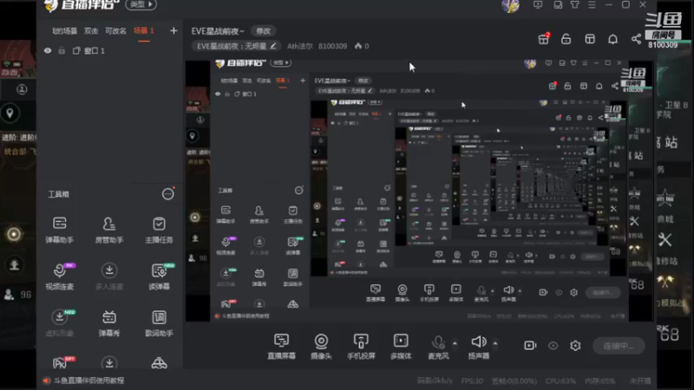Click the 内存:65% memory readout
This screenshot has width=694, height=390.
tap(600, 381)
